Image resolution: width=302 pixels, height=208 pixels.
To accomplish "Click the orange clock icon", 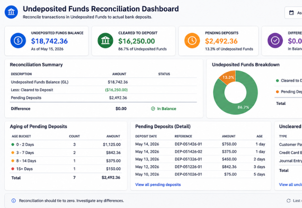I will [x=192, y=41].
